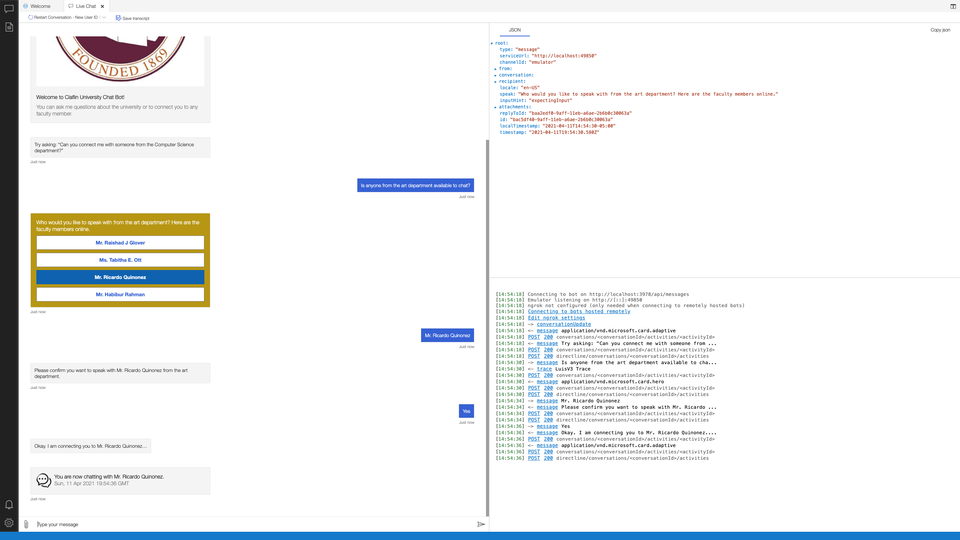
Task: Choose Ms. Tabitha E. Ott button
Action: pyautogui.click(x=120, y=260)
